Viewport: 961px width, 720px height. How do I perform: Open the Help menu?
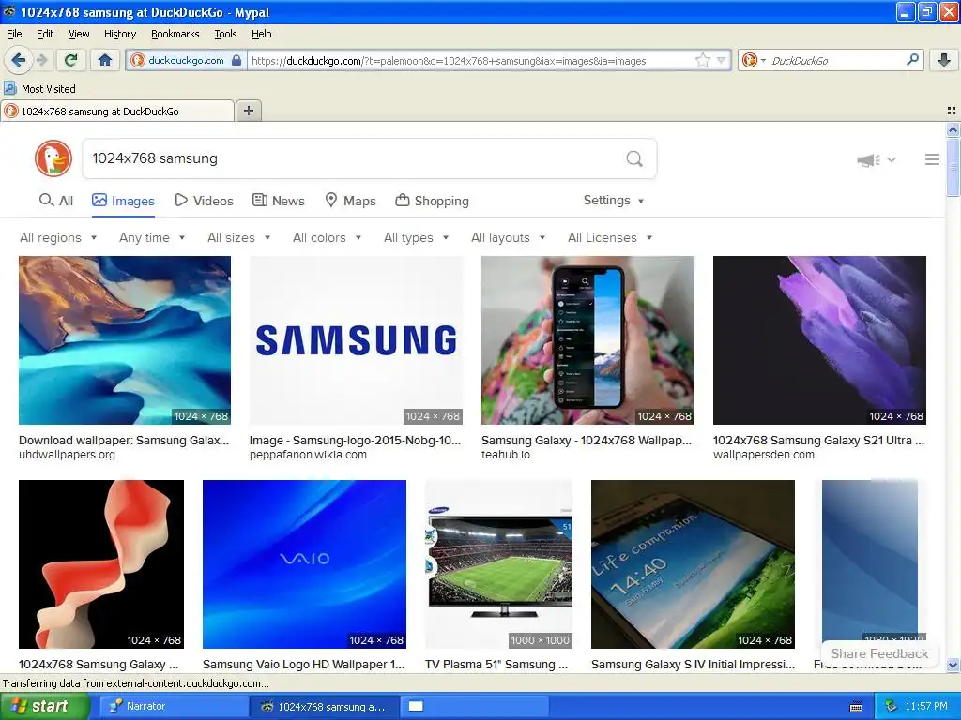click(x=261, y=35)
